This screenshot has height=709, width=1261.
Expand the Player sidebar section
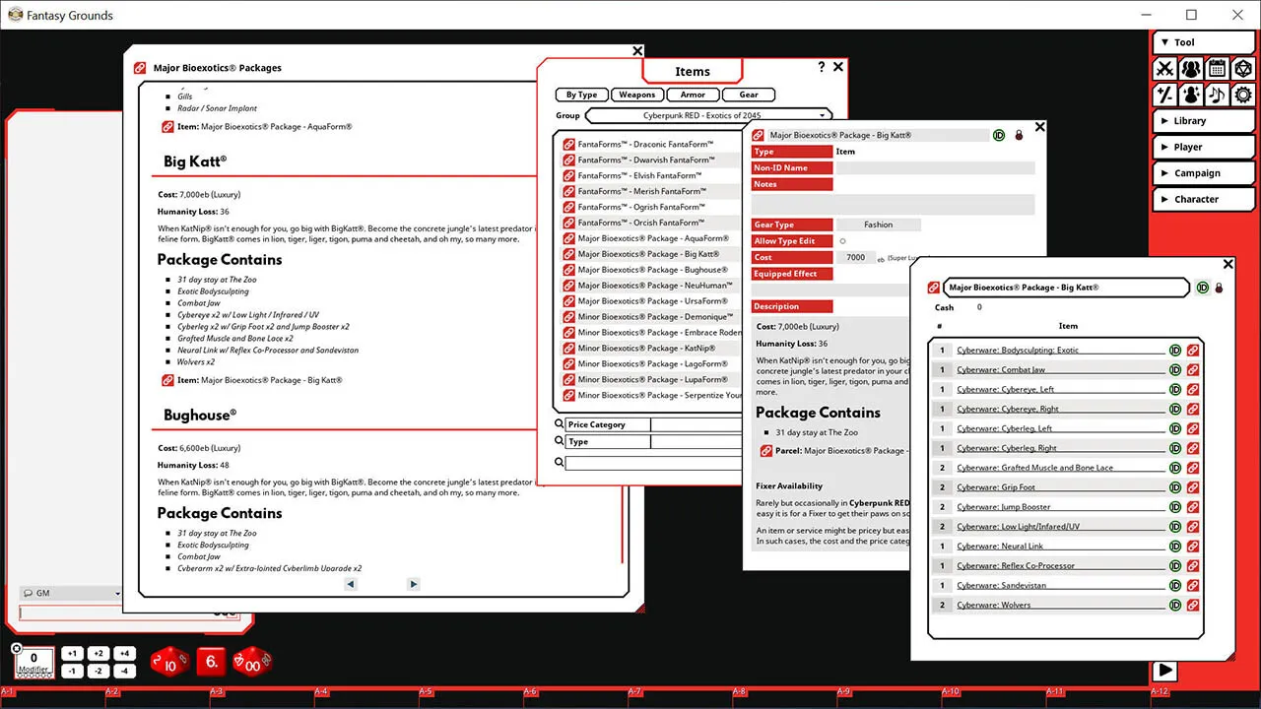point(1203,147)
